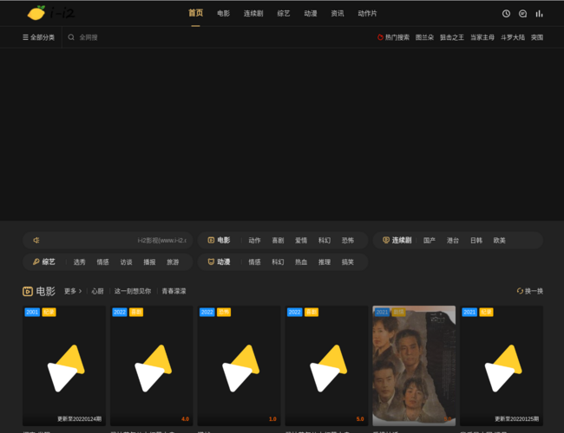The height and width of the screenshot is (433, 564).
Task: Choose 日韩 under 连续剧 filters
Action: click(475, 240)
